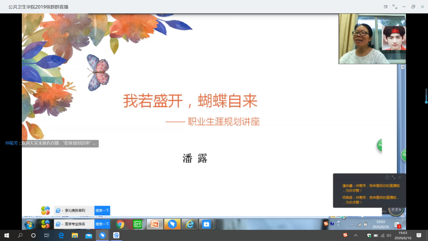Expand the chat popup panel
The width and height of the screenshot is (428, 241).
click(x=393, y=177)
